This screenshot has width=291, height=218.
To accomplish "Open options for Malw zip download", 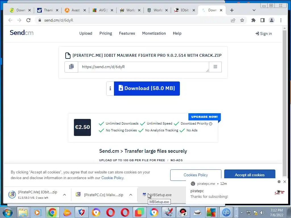I will pos(131,195).
